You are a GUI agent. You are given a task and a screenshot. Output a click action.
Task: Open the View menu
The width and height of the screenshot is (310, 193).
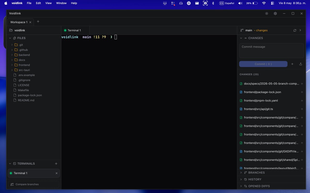point(49,3)
